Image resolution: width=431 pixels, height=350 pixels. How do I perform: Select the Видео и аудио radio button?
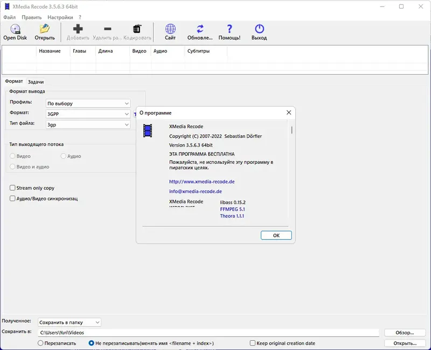pos(12,167)
